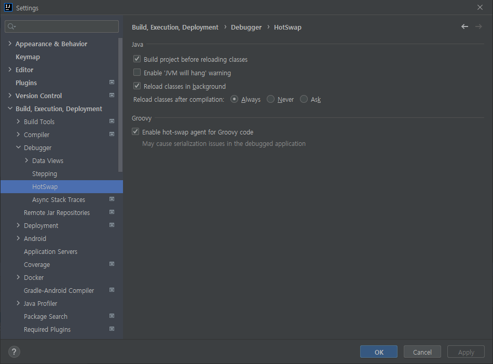Click the project-level icon beside Deployment
The image size is (493, 364).
[112, 225]
